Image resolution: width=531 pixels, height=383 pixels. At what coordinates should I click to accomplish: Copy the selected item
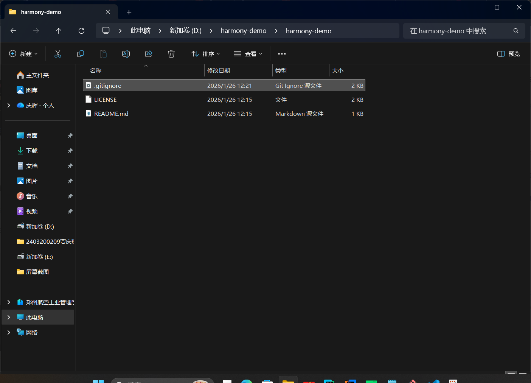coord(81,54)
